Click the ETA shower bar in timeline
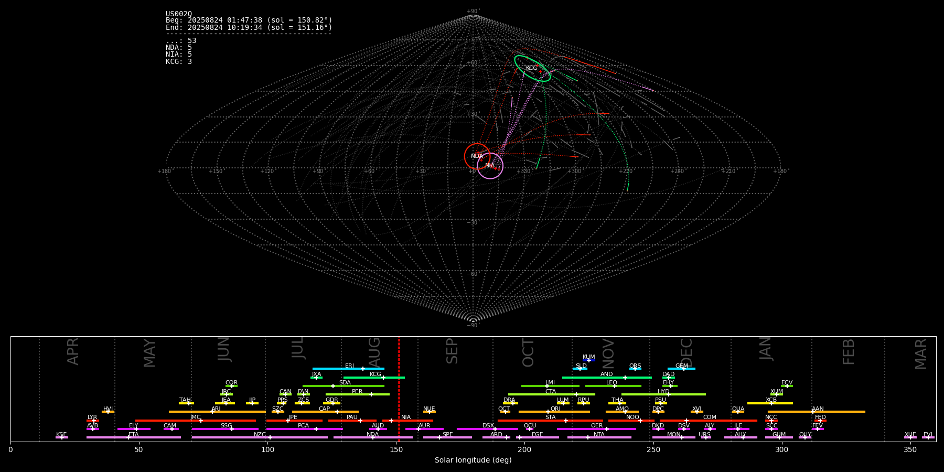Screen dimensions: 944x472 [x=134, y=437]
